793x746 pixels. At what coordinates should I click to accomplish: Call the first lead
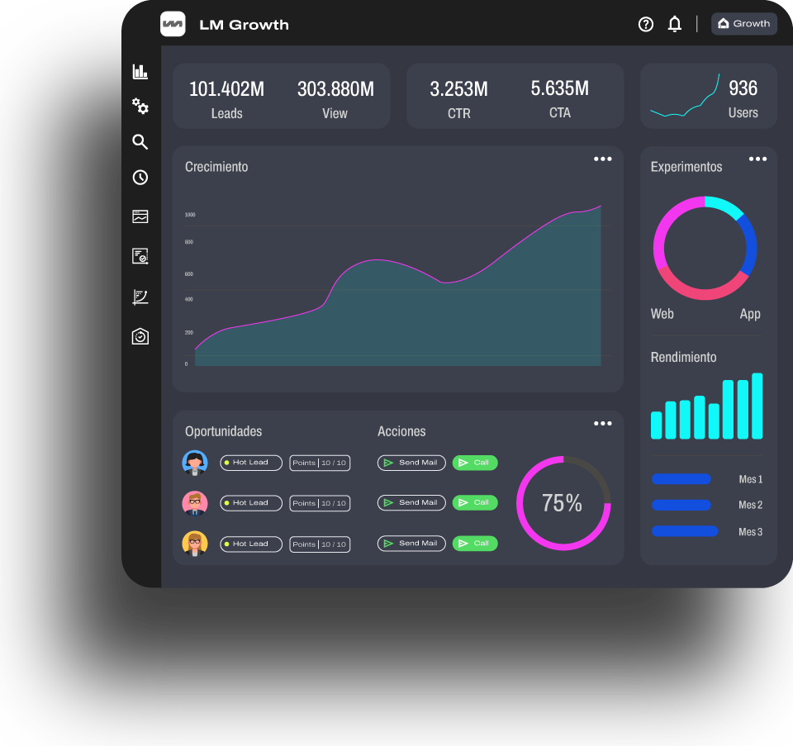click(x=475, y=463)
